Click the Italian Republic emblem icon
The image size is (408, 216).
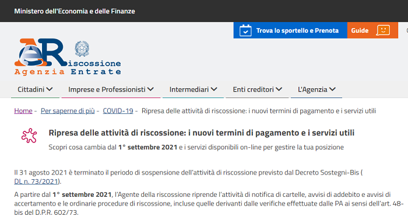coord(82,48)
